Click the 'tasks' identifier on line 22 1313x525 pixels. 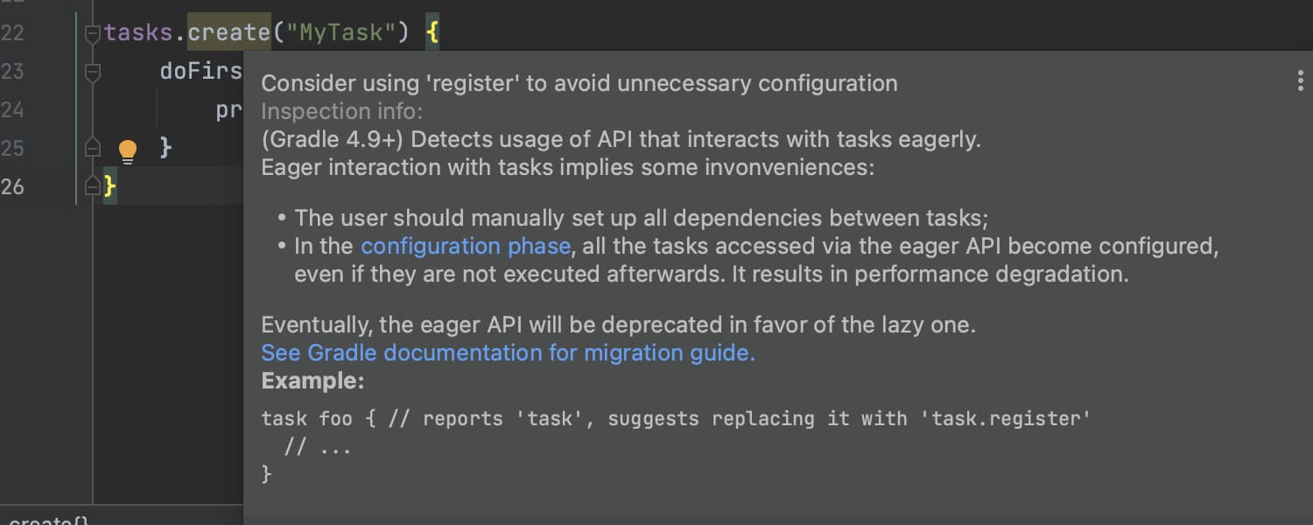pos(138,33)
